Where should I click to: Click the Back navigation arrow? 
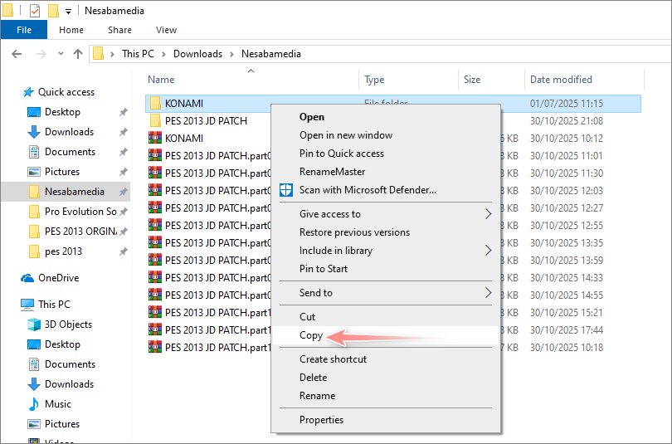point(17,54)
